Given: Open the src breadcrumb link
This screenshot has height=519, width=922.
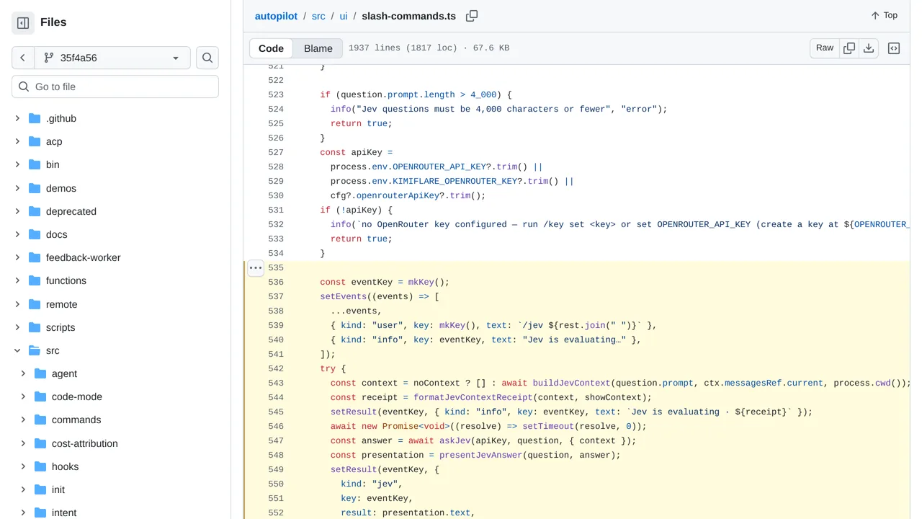Looking at the screenshot, I should [x=318, y=16].
